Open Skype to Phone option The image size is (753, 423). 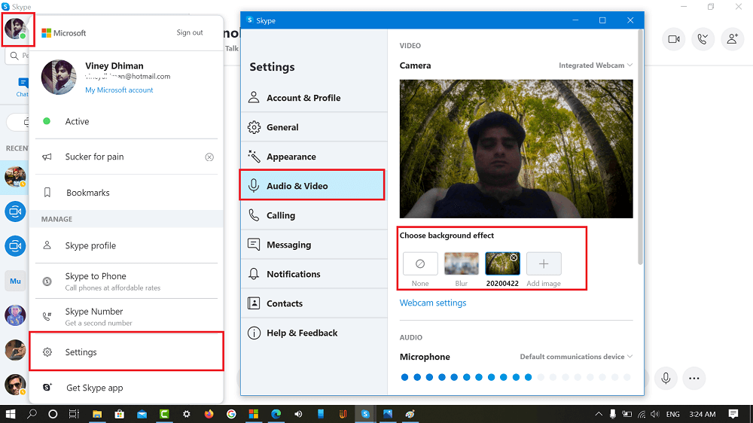pyautogui.click(x=127, y=281)
